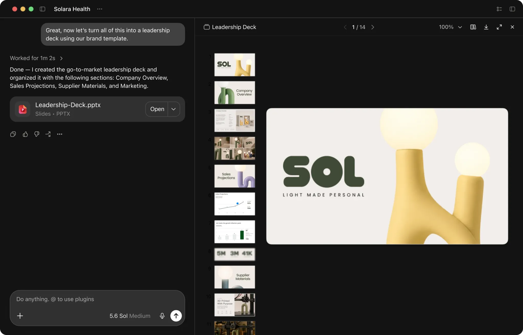Go to the previous slide arrow

(x=345, y=27)
